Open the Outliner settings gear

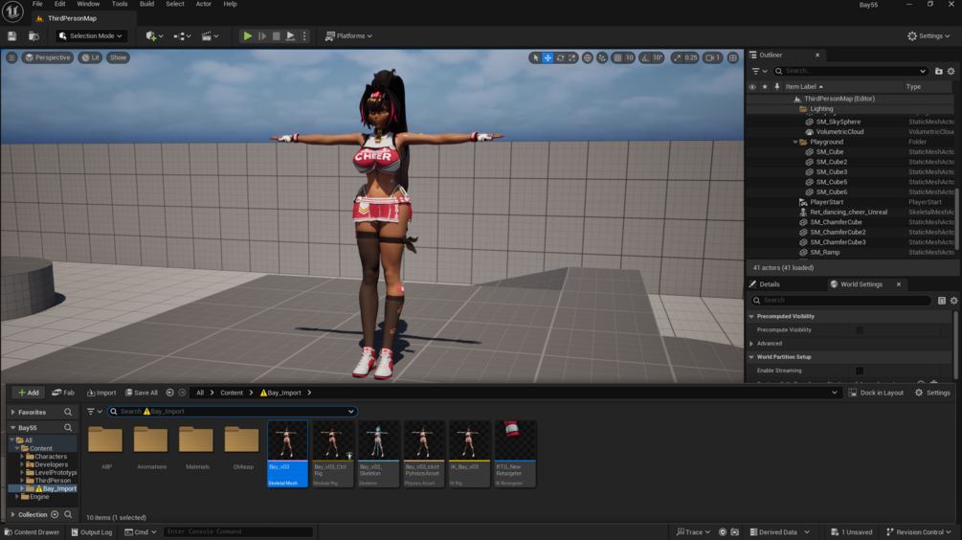click(951, 71)
